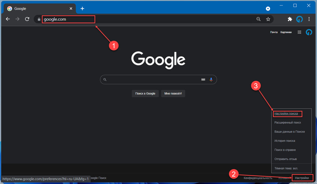Toggle 'Тёмная тема: вкл.' entry
The height and width of the screenshot is (184, 317).
pyautogui.click(x=286, y=168)
